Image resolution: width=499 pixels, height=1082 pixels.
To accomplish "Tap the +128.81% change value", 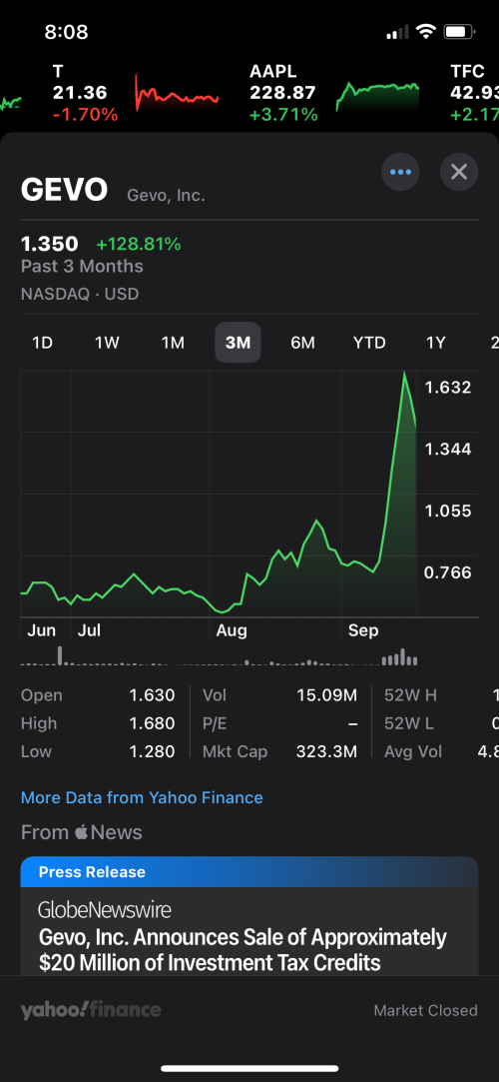I will tap(139, 244).
